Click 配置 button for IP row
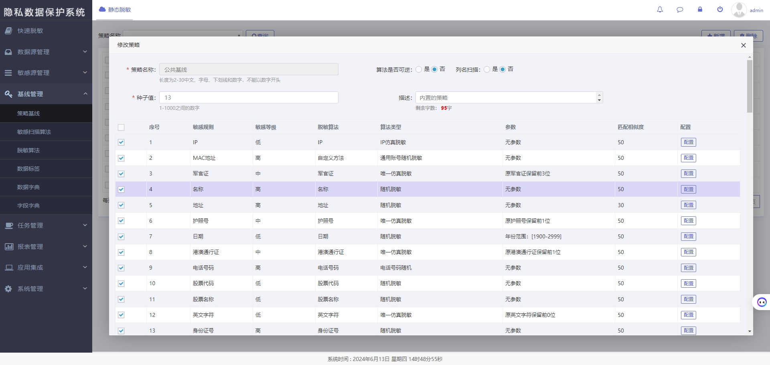770x365 pixels. coord(689,142)
